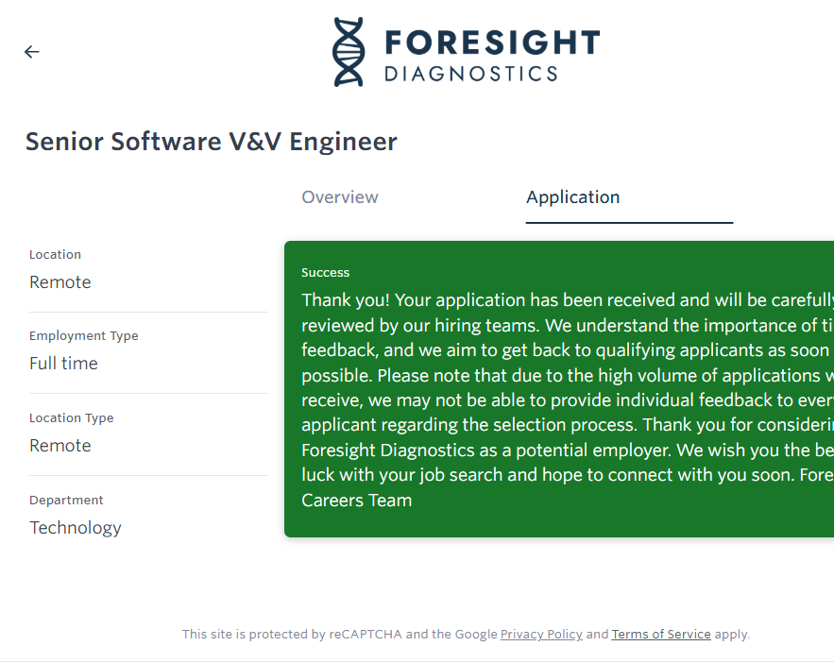
Task: Click the Success label in the banner
Action: point(326,273)
